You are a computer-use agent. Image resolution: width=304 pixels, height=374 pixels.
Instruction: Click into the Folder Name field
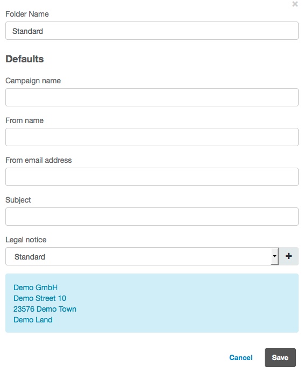[x=152, y=31]
